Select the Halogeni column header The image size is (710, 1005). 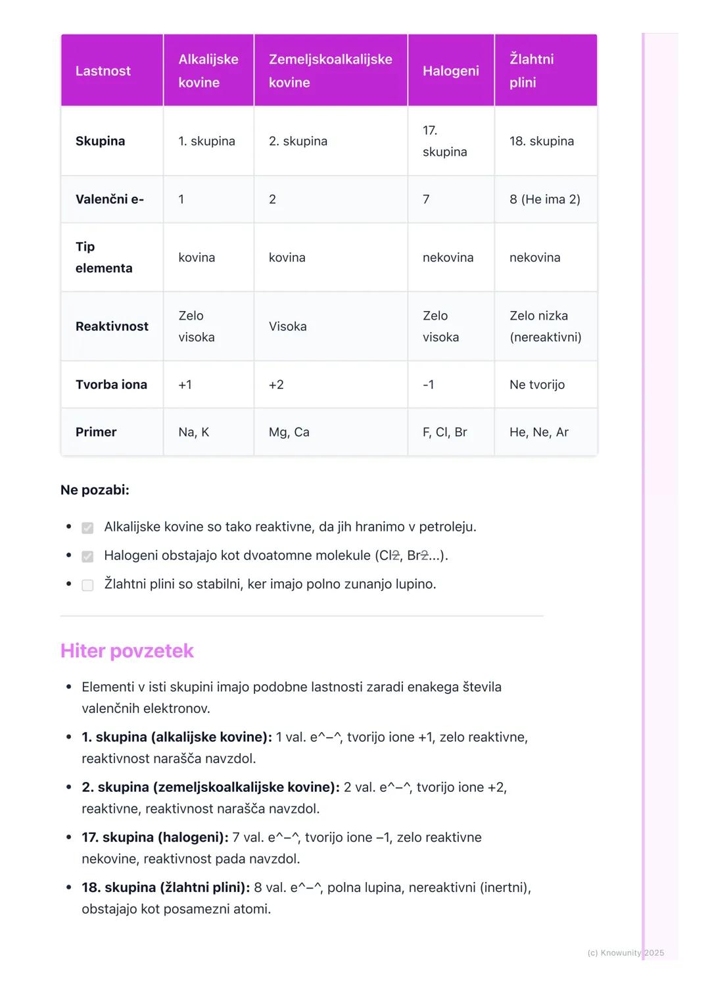[x=451, y=71]
